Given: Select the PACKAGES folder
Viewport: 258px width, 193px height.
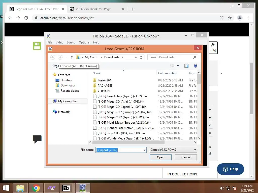Looking at the screenshot, I should (105, 85).
